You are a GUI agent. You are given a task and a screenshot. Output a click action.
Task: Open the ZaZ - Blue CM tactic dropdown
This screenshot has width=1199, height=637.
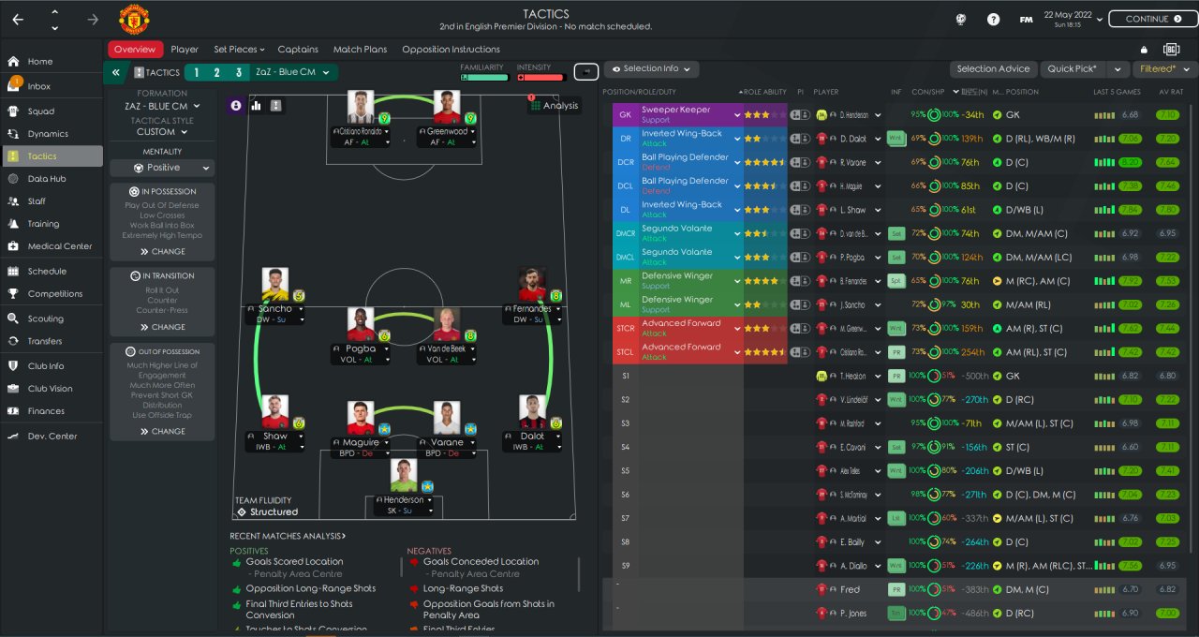pos(295,72)
